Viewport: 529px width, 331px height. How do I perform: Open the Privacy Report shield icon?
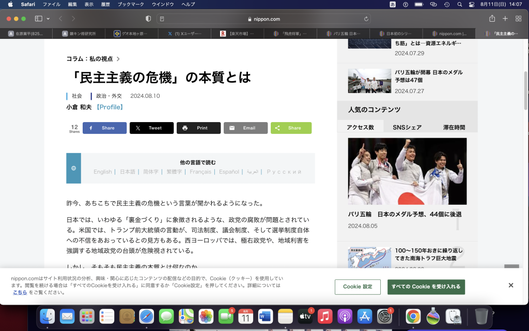click(x=148, y=19)
